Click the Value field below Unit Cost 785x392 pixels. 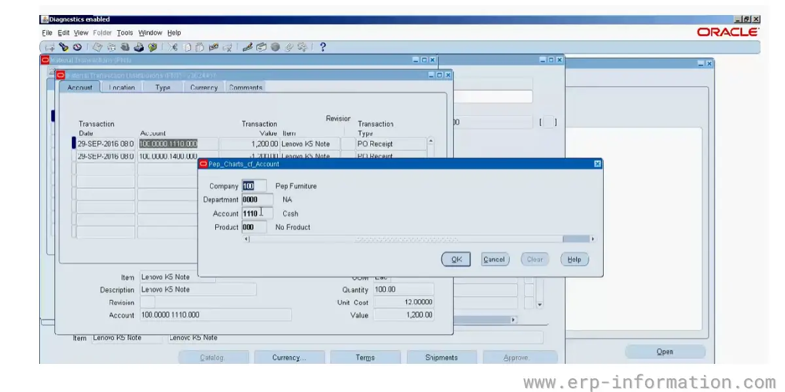click(x=403, y=315)
